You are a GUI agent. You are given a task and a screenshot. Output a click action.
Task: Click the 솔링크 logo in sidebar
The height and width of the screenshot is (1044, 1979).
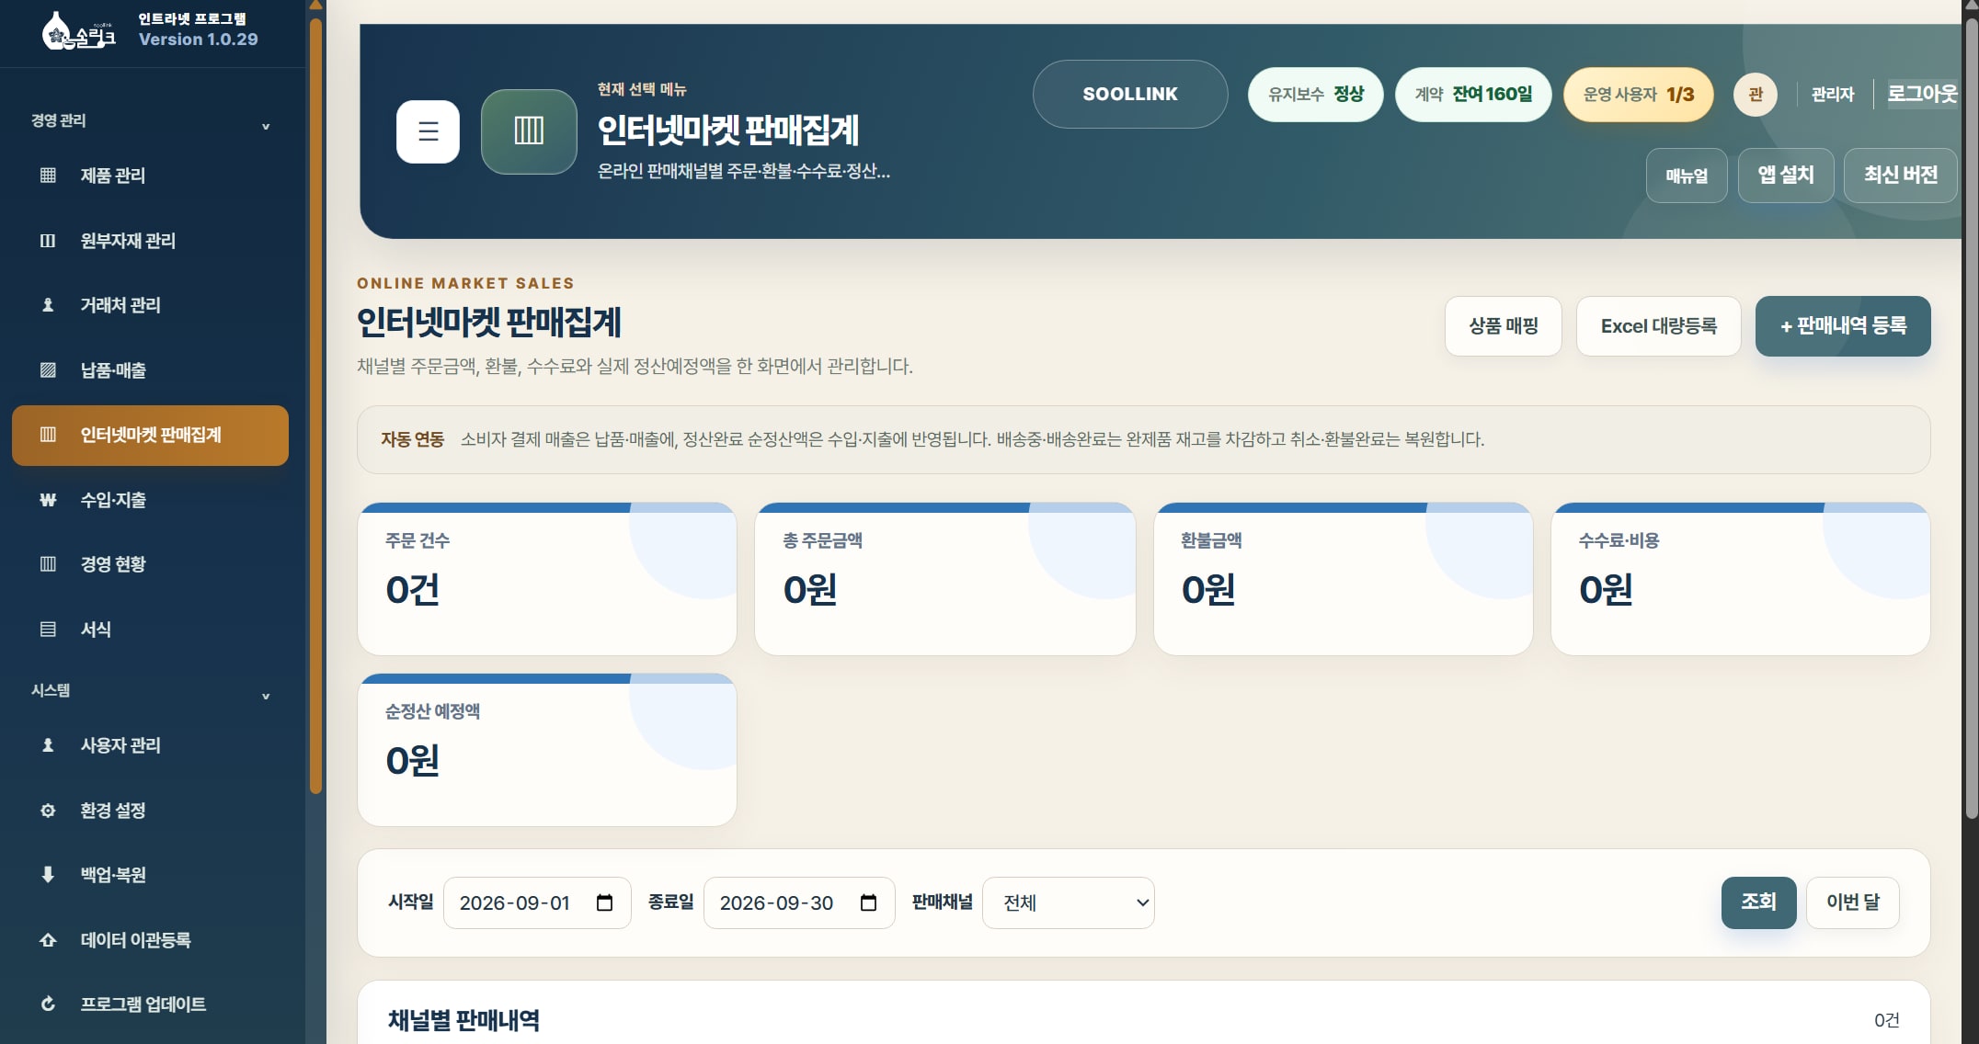coord(78,32)
